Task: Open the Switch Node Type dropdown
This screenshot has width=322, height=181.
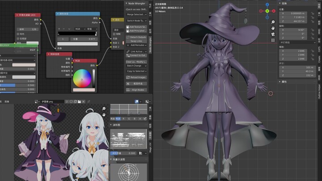Action: [x=136, y=21]
